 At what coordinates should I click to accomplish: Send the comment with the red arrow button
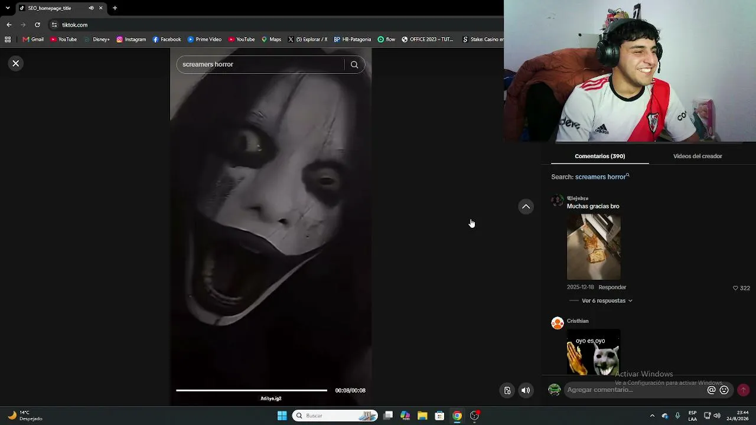pyautogui.click(x=743, y=390)
